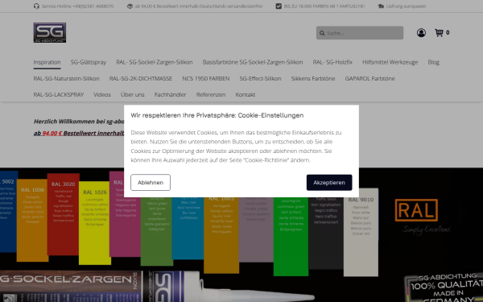Screen dimensions: 483x302
Task: Open SG-Effect-Silikon menu item
Action: pyautogui.click(x=260, y=79)
